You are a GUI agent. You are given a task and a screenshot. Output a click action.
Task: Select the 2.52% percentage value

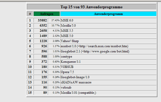[x=56, y=36]
